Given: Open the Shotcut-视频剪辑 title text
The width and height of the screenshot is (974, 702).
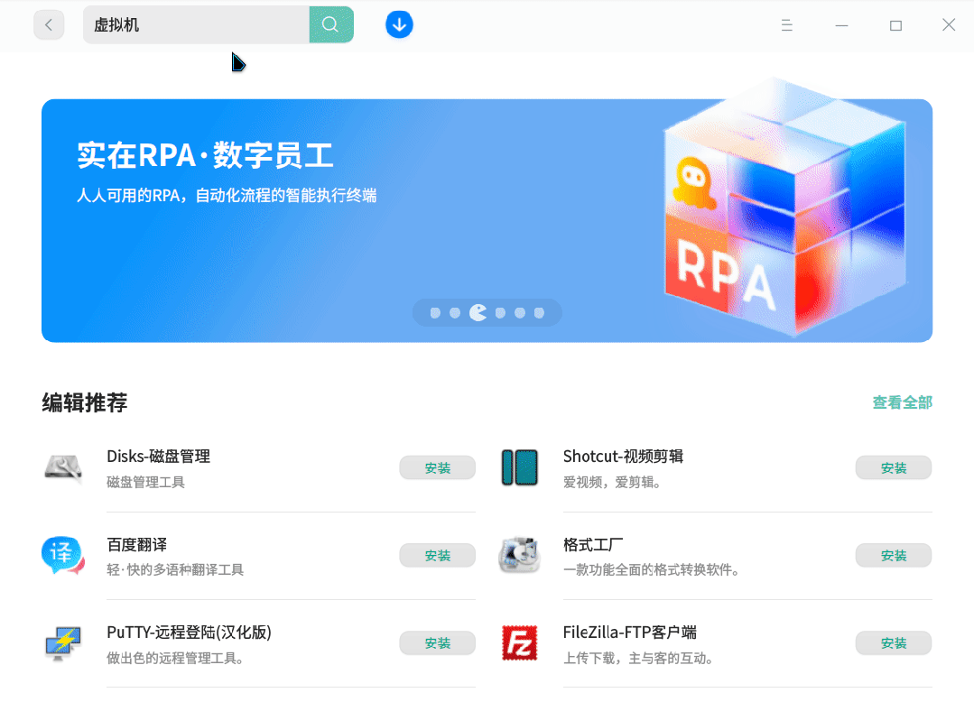Looking at the screenshot, I should coord(623,457).
